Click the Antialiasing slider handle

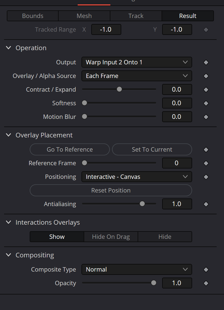[142, 204]
